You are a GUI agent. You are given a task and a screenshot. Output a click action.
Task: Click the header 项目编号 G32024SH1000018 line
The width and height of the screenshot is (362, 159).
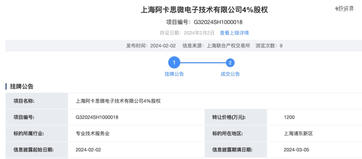pyautogui.click(x=204, y=22)
